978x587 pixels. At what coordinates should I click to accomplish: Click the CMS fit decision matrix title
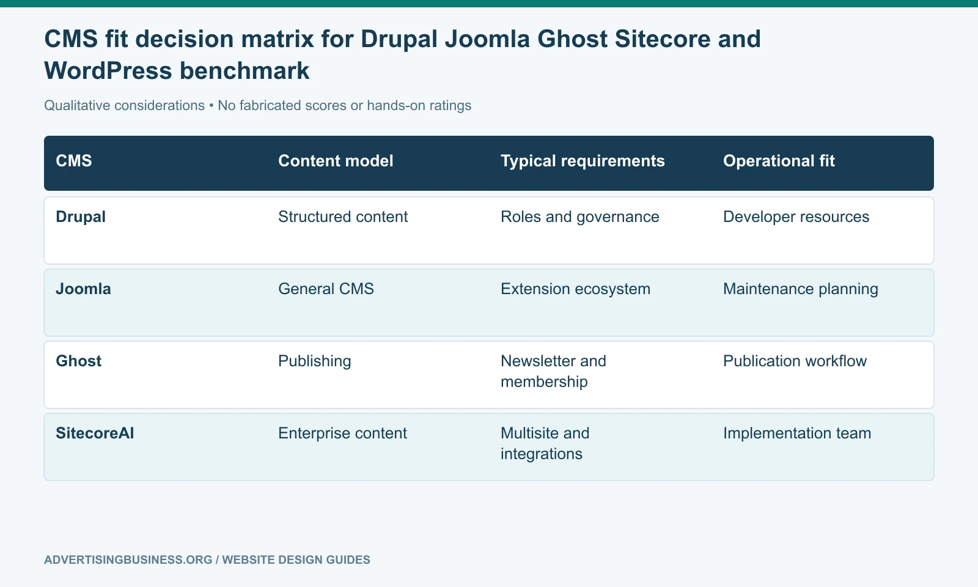click(402, 55)
